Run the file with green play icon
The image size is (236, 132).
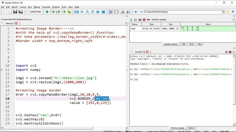point(47,12)
